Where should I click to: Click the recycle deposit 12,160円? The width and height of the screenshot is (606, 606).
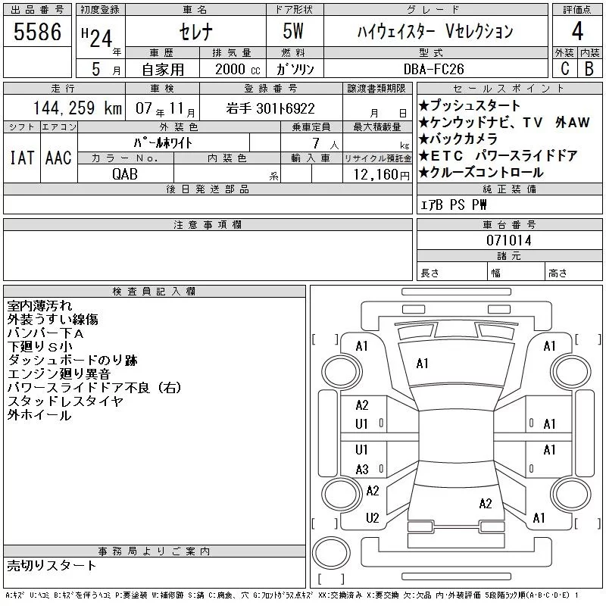[381, 174]
